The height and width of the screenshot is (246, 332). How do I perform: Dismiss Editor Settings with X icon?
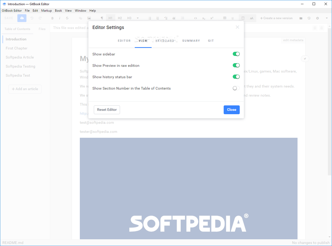coord(237,27)
